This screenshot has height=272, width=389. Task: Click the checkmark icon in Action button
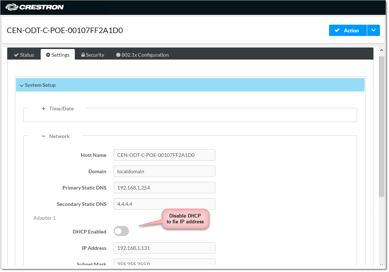pos(337,31)
